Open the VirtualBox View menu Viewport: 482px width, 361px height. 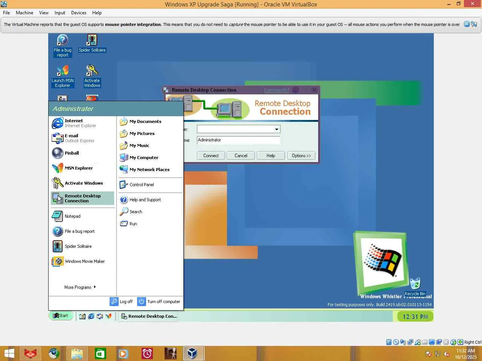pos(44,13)
